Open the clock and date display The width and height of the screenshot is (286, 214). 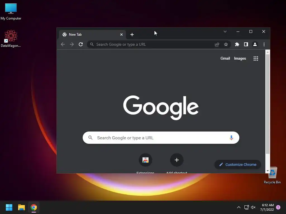(267, 207)
